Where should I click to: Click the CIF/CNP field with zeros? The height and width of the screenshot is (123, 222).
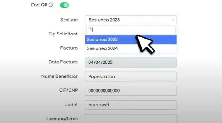click(x=131, y=91)
